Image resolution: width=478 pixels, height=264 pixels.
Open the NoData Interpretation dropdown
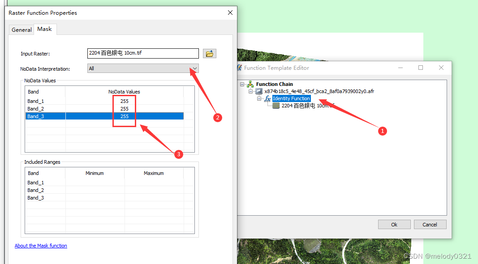tap(143, 68)
